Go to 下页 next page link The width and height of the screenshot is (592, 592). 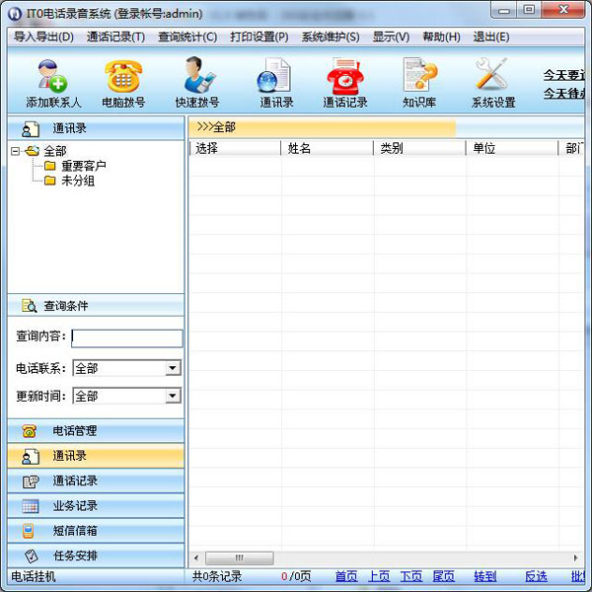coord(411,576)
